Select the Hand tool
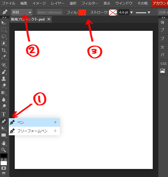The height and width of the screenshot is (177, 168). 4,143
